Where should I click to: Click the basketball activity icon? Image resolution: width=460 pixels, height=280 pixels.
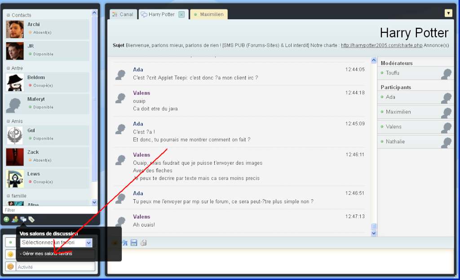click(10, 267)
